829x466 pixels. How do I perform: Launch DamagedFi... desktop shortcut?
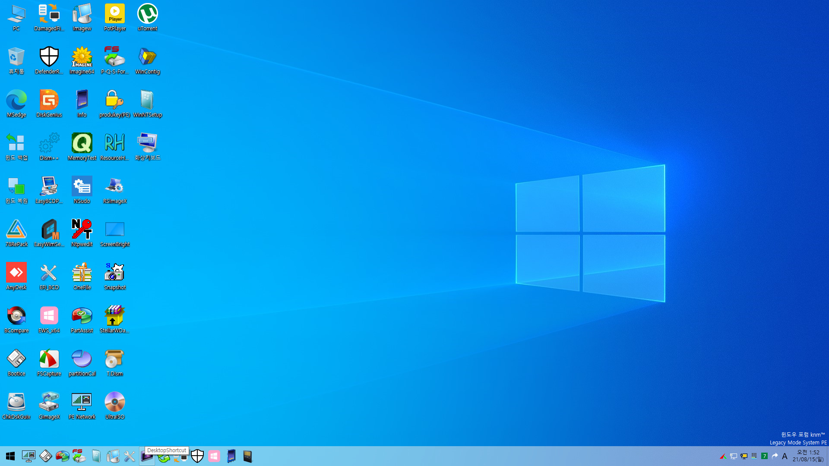[49, 18]
